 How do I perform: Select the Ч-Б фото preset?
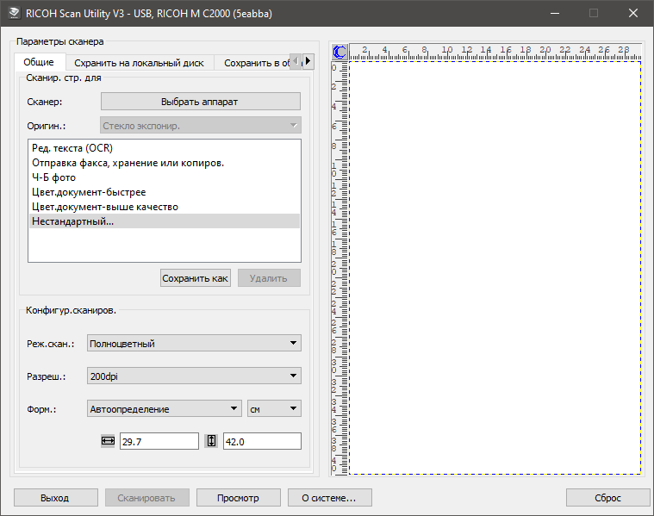coord(165,177)
